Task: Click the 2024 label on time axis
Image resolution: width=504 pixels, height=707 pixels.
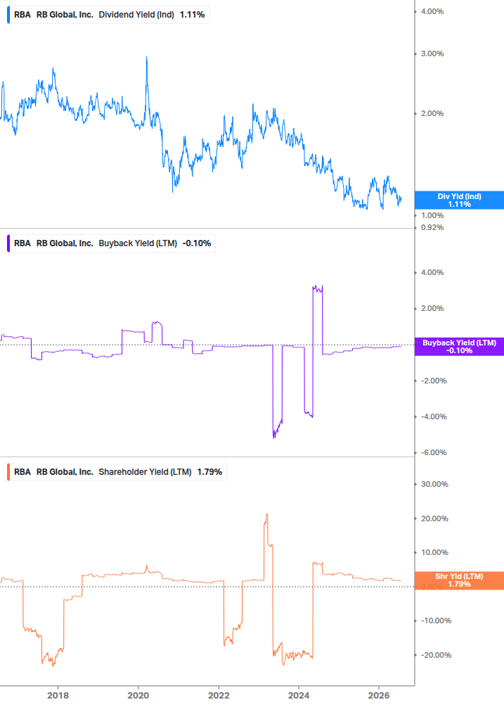Action: (x=299, y=695)
